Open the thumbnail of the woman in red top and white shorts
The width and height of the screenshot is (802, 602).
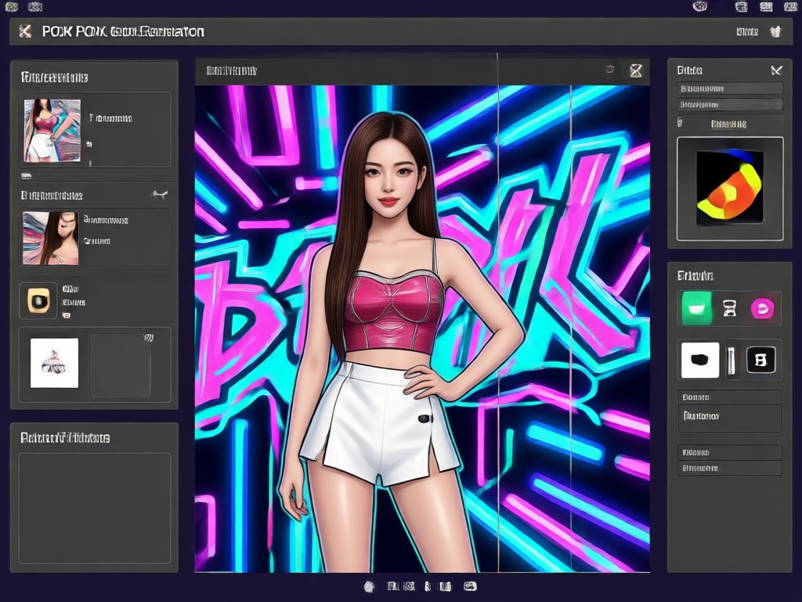(x=52, y=131)
